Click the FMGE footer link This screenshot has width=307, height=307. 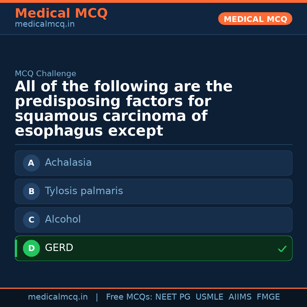pos(268,296)
